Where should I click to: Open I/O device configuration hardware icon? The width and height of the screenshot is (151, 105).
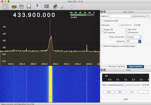(14, 7)
